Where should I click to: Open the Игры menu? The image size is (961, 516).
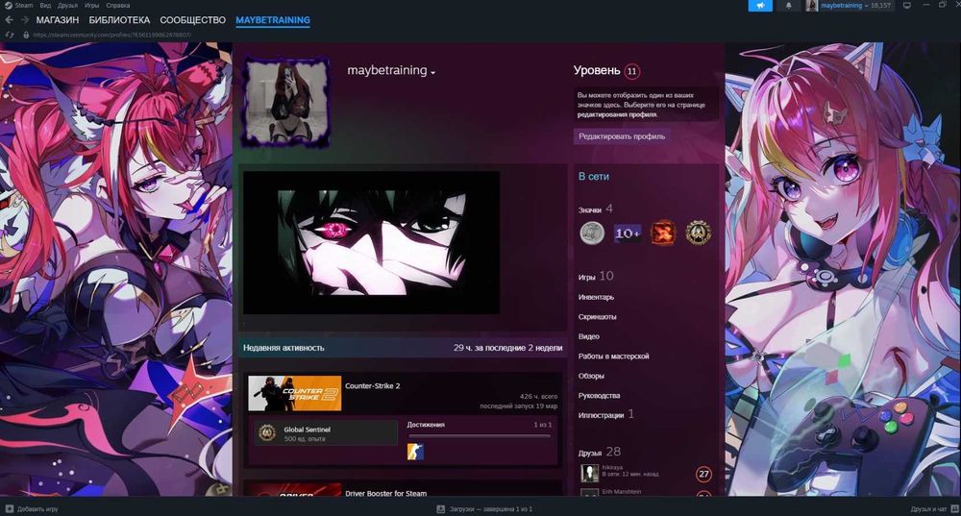pos(92,5)
